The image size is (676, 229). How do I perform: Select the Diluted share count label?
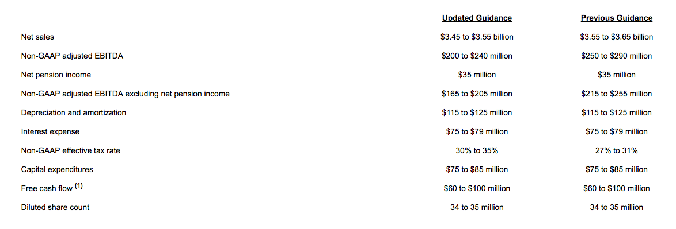coord(55,207)
